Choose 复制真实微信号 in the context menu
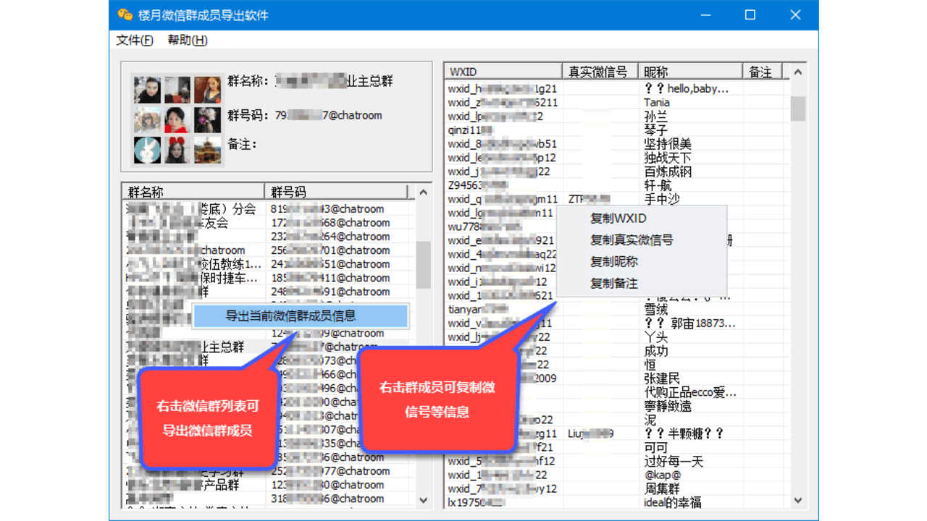The height and width of the screenshot is (521, 927). pos(632,240)
